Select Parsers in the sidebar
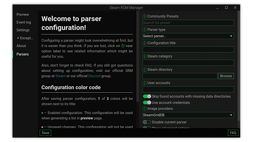 (x=23, y=54)
